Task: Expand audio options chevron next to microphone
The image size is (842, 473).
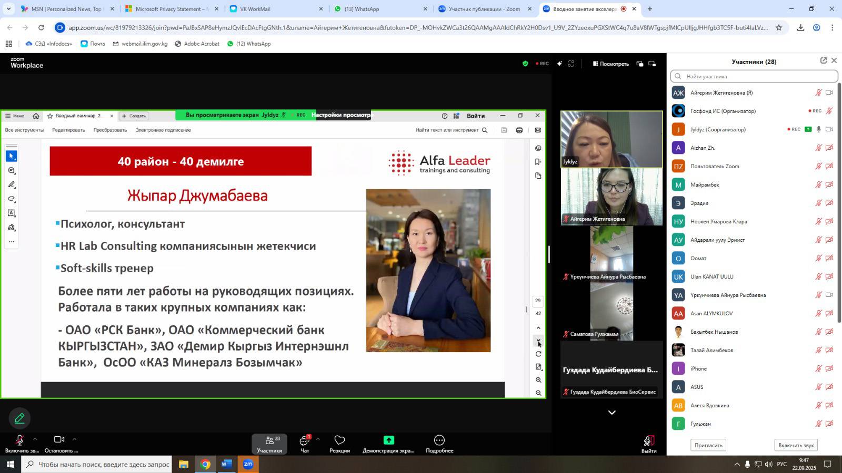Action: tap(35, 439)
